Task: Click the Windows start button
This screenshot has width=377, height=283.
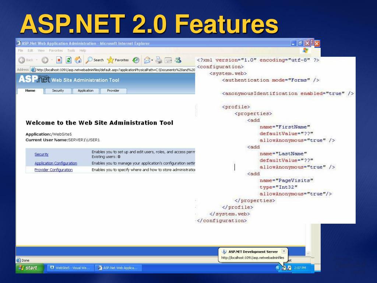Action: click(x=30, y=268)
